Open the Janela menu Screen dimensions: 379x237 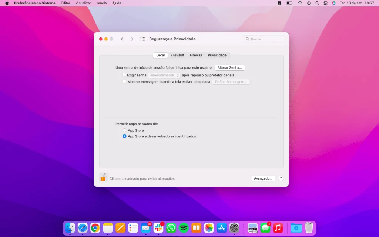[x=101, y=3]
